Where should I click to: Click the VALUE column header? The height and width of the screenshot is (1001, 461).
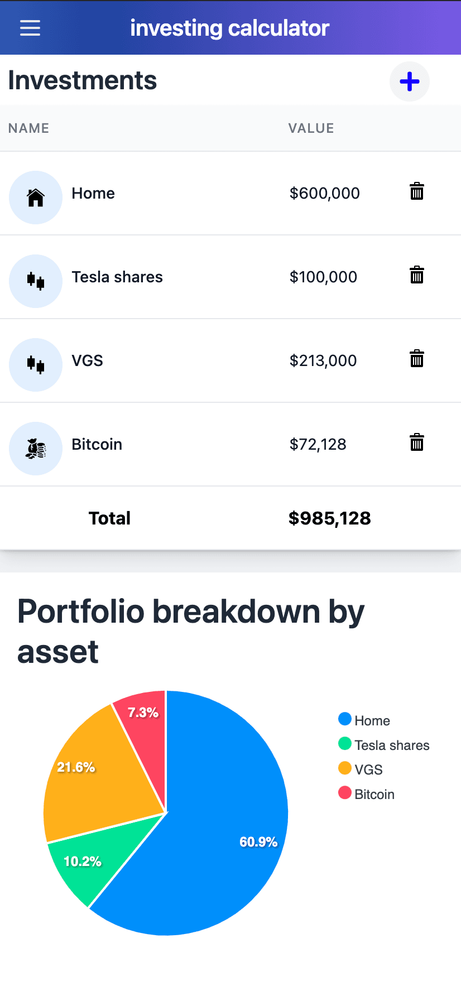(x=311, y=128)
